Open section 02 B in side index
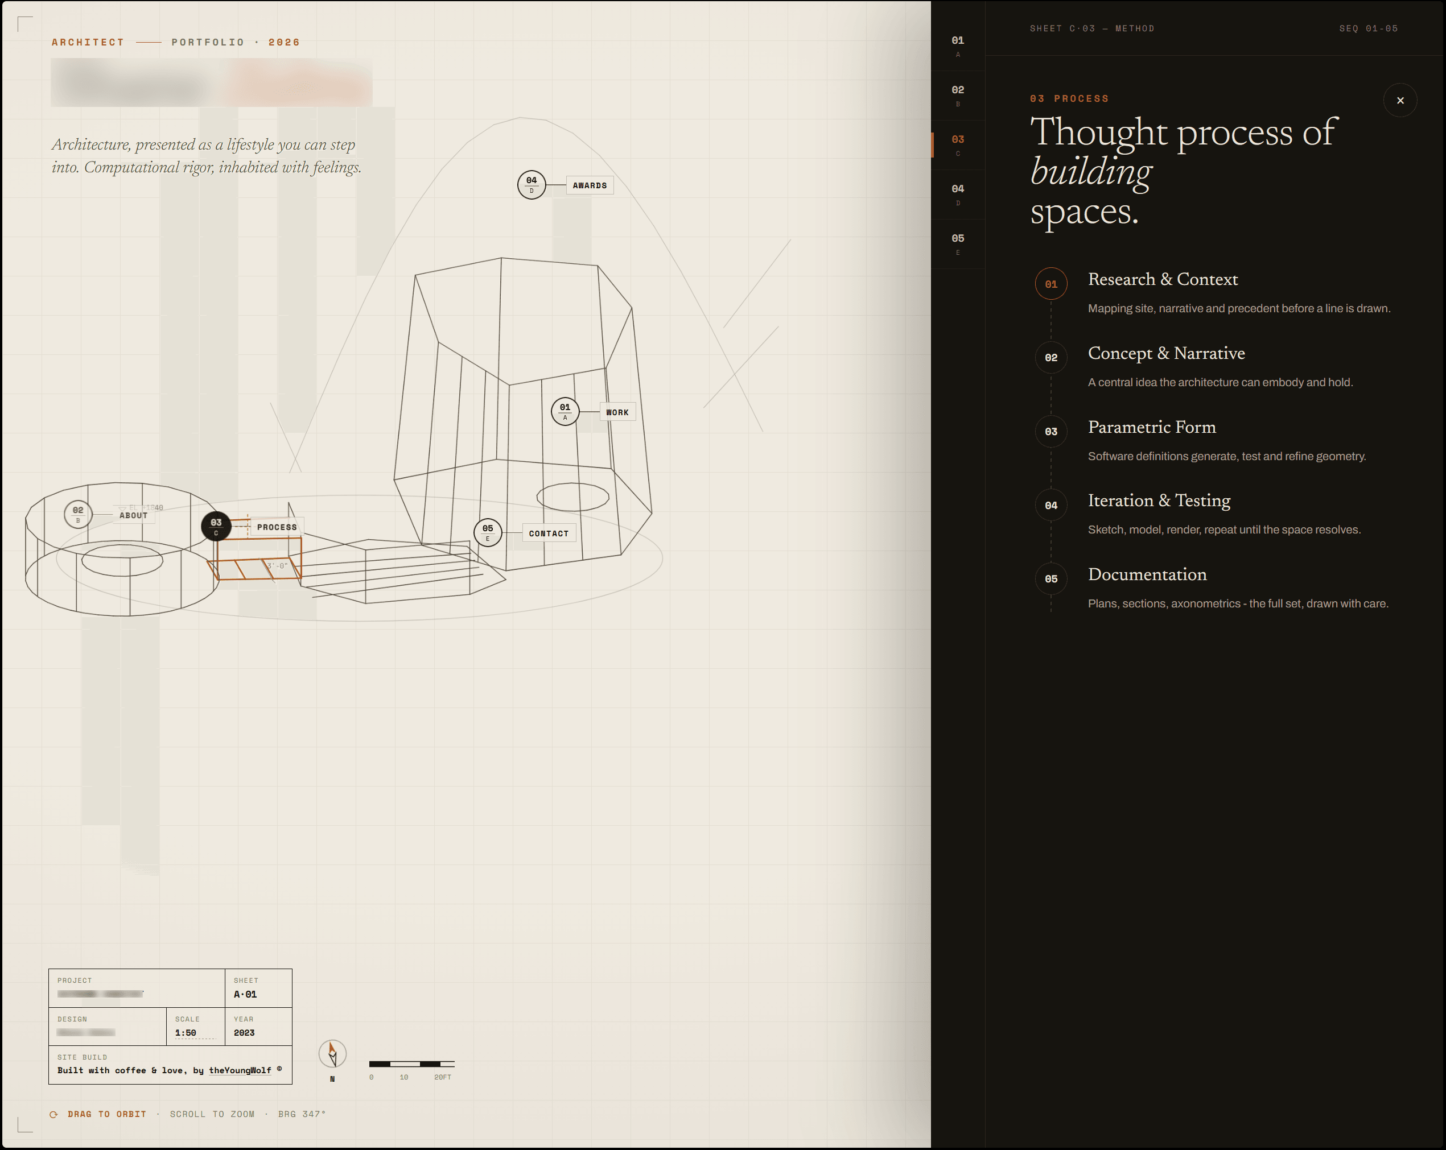The height and width of the screenshot is (1150, 1446). point(958,96)
